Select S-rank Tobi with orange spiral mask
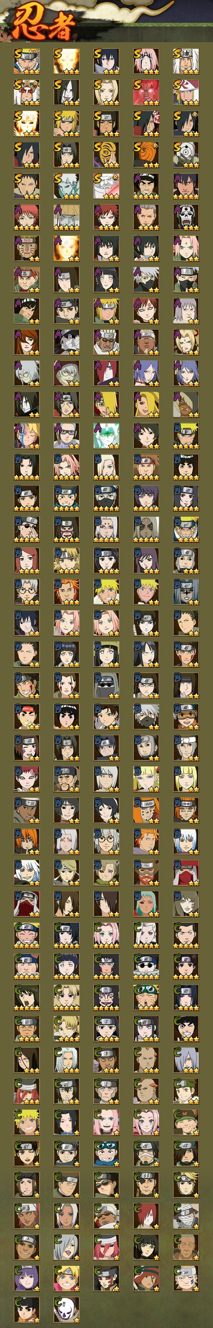 point(146,155)
